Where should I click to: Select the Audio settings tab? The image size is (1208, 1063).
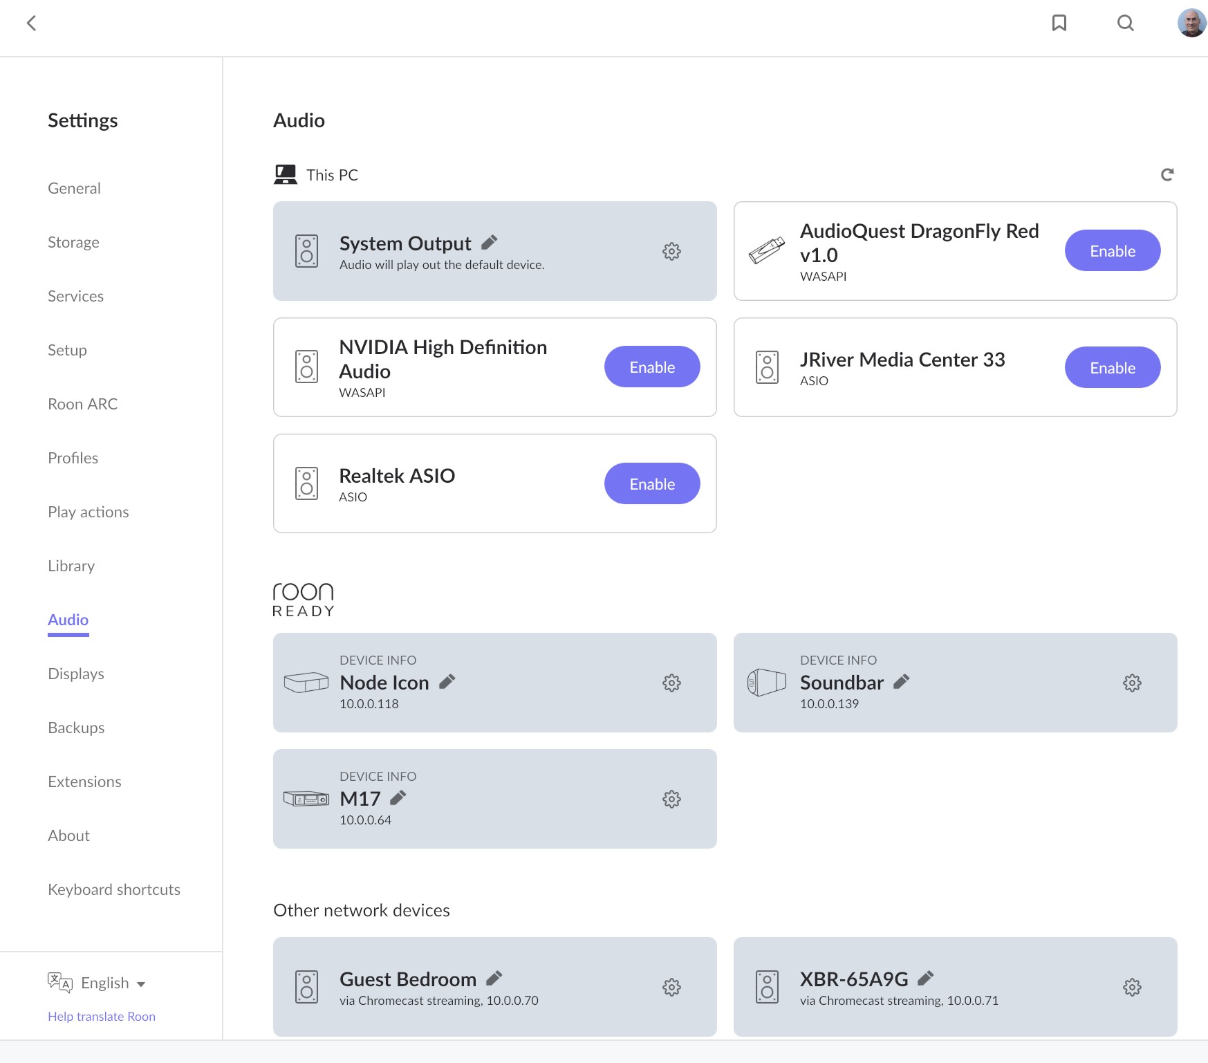coord(68,620)
